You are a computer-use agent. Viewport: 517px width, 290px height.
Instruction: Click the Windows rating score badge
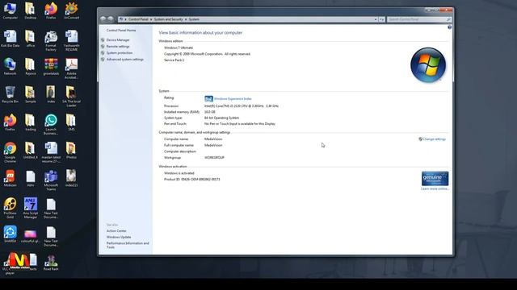[208, 98]
